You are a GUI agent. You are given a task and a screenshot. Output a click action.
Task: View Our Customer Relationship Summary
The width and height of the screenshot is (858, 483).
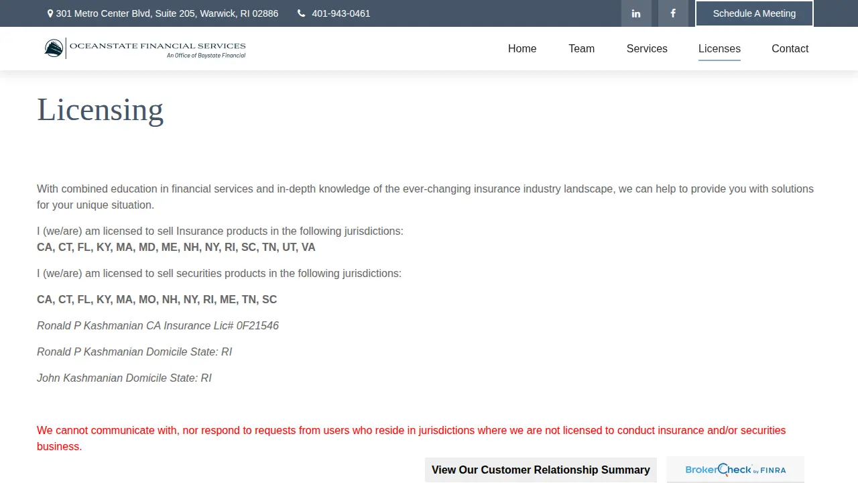click(x=541, y=470)
